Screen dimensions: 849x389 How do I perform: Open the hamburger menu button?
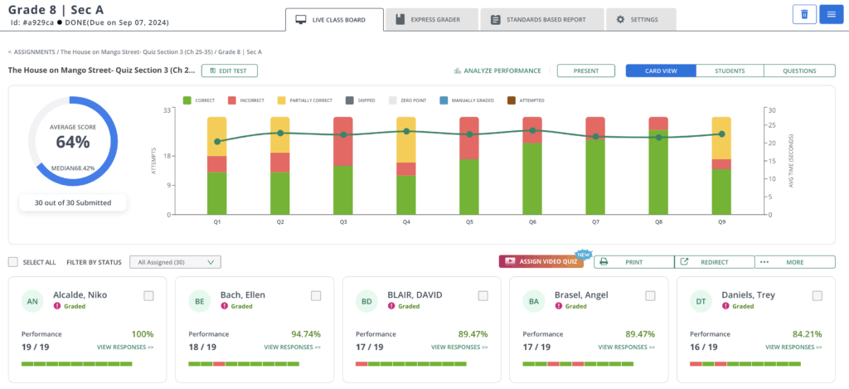[831, 14]
